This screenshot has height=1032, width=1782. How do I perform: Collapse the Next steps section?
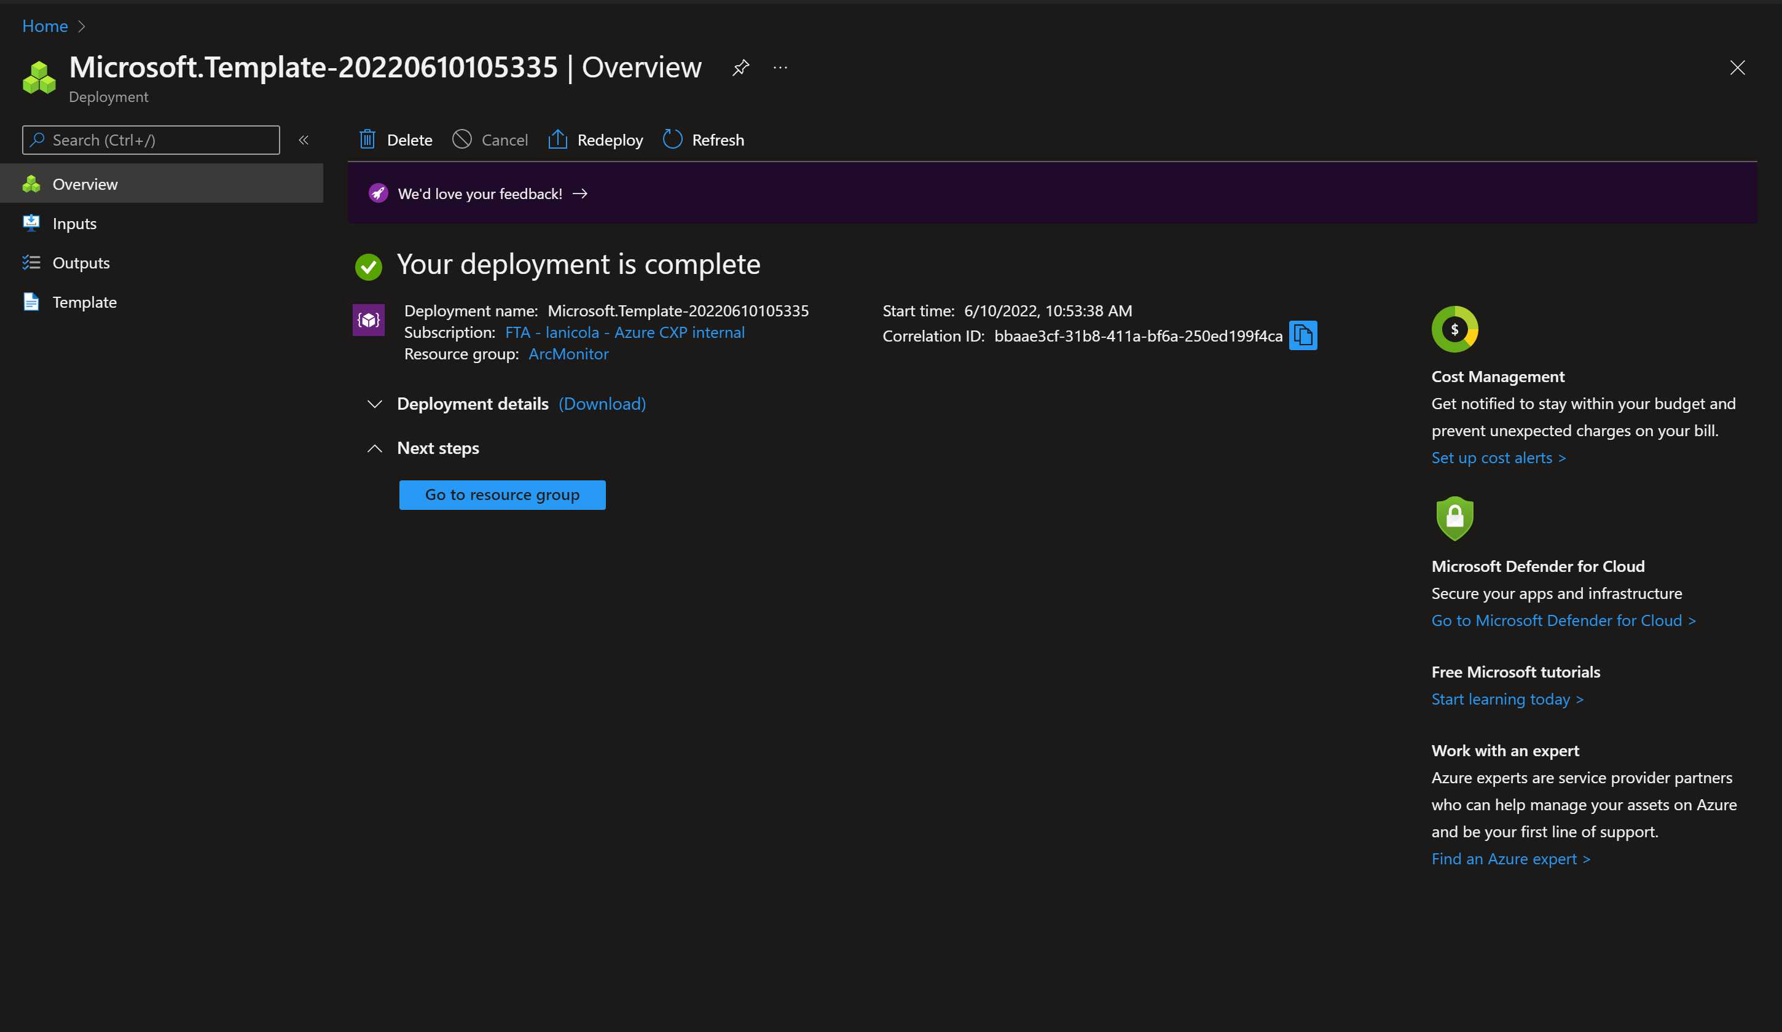[375, 449]
